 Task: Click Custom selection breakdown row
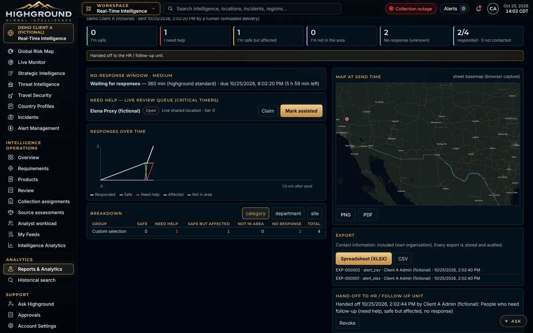click(206, 231)
